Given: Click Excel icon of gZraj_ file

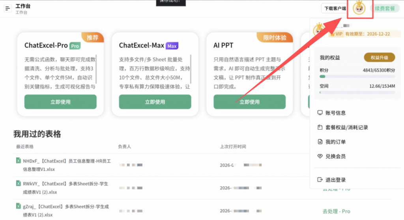Looking at the screenshot, I should click(x=18, y=206).
